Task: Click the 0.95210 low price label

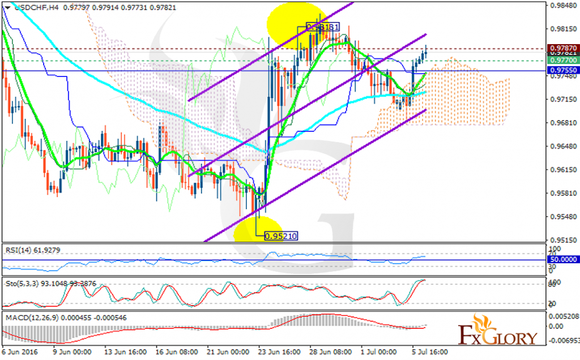Action: click(x=281, y=236)
